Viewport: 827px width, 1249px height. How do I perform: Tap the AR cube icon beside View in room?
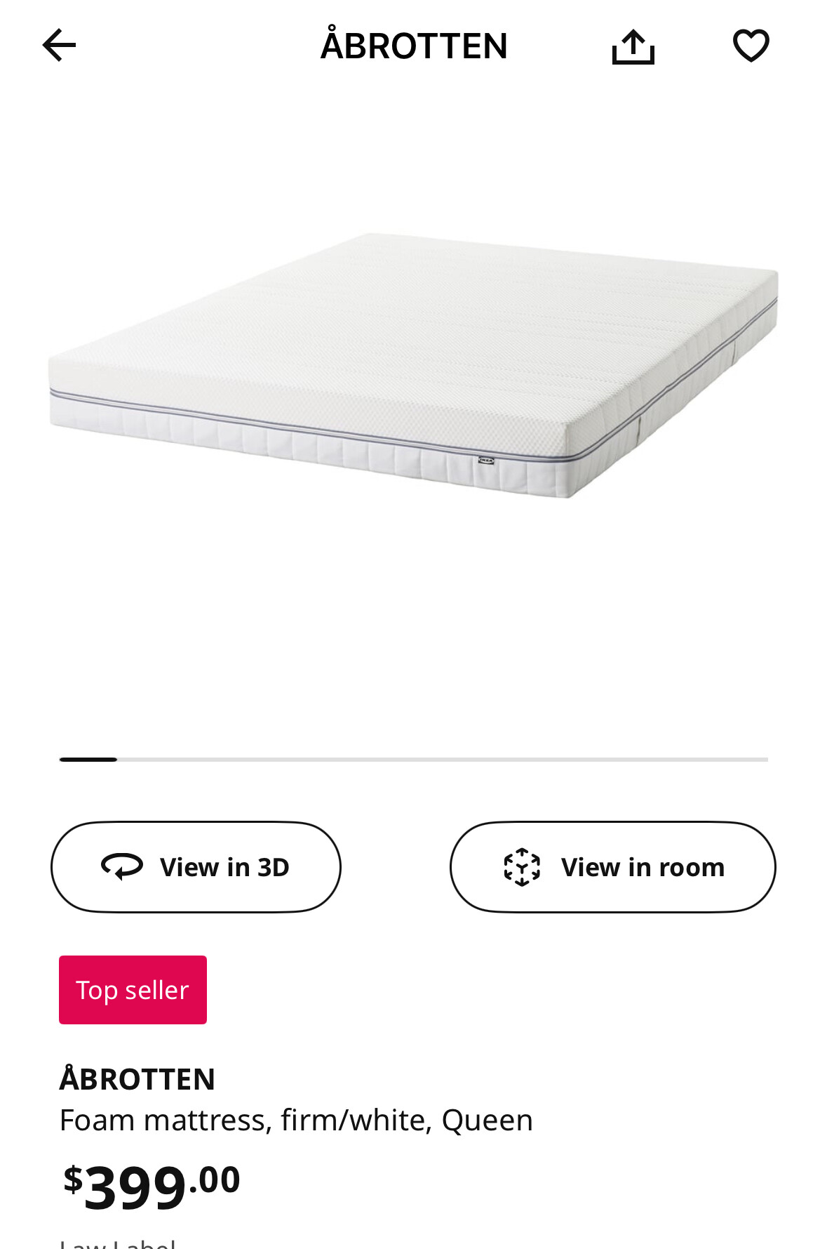(522, 867)
